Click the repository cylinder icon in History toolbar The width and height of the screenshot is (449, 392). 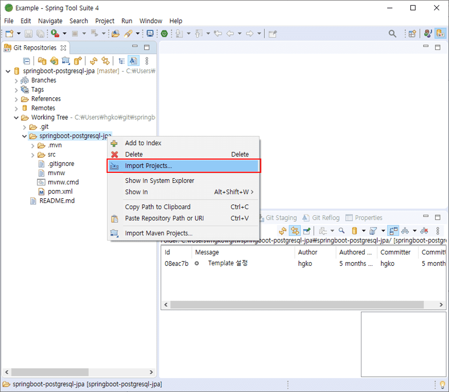pyautogui.click(x=355, y=231)
